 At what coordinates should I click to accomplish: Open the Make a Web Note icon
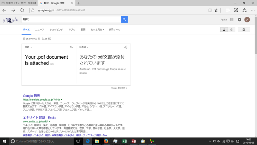[236, 10]
